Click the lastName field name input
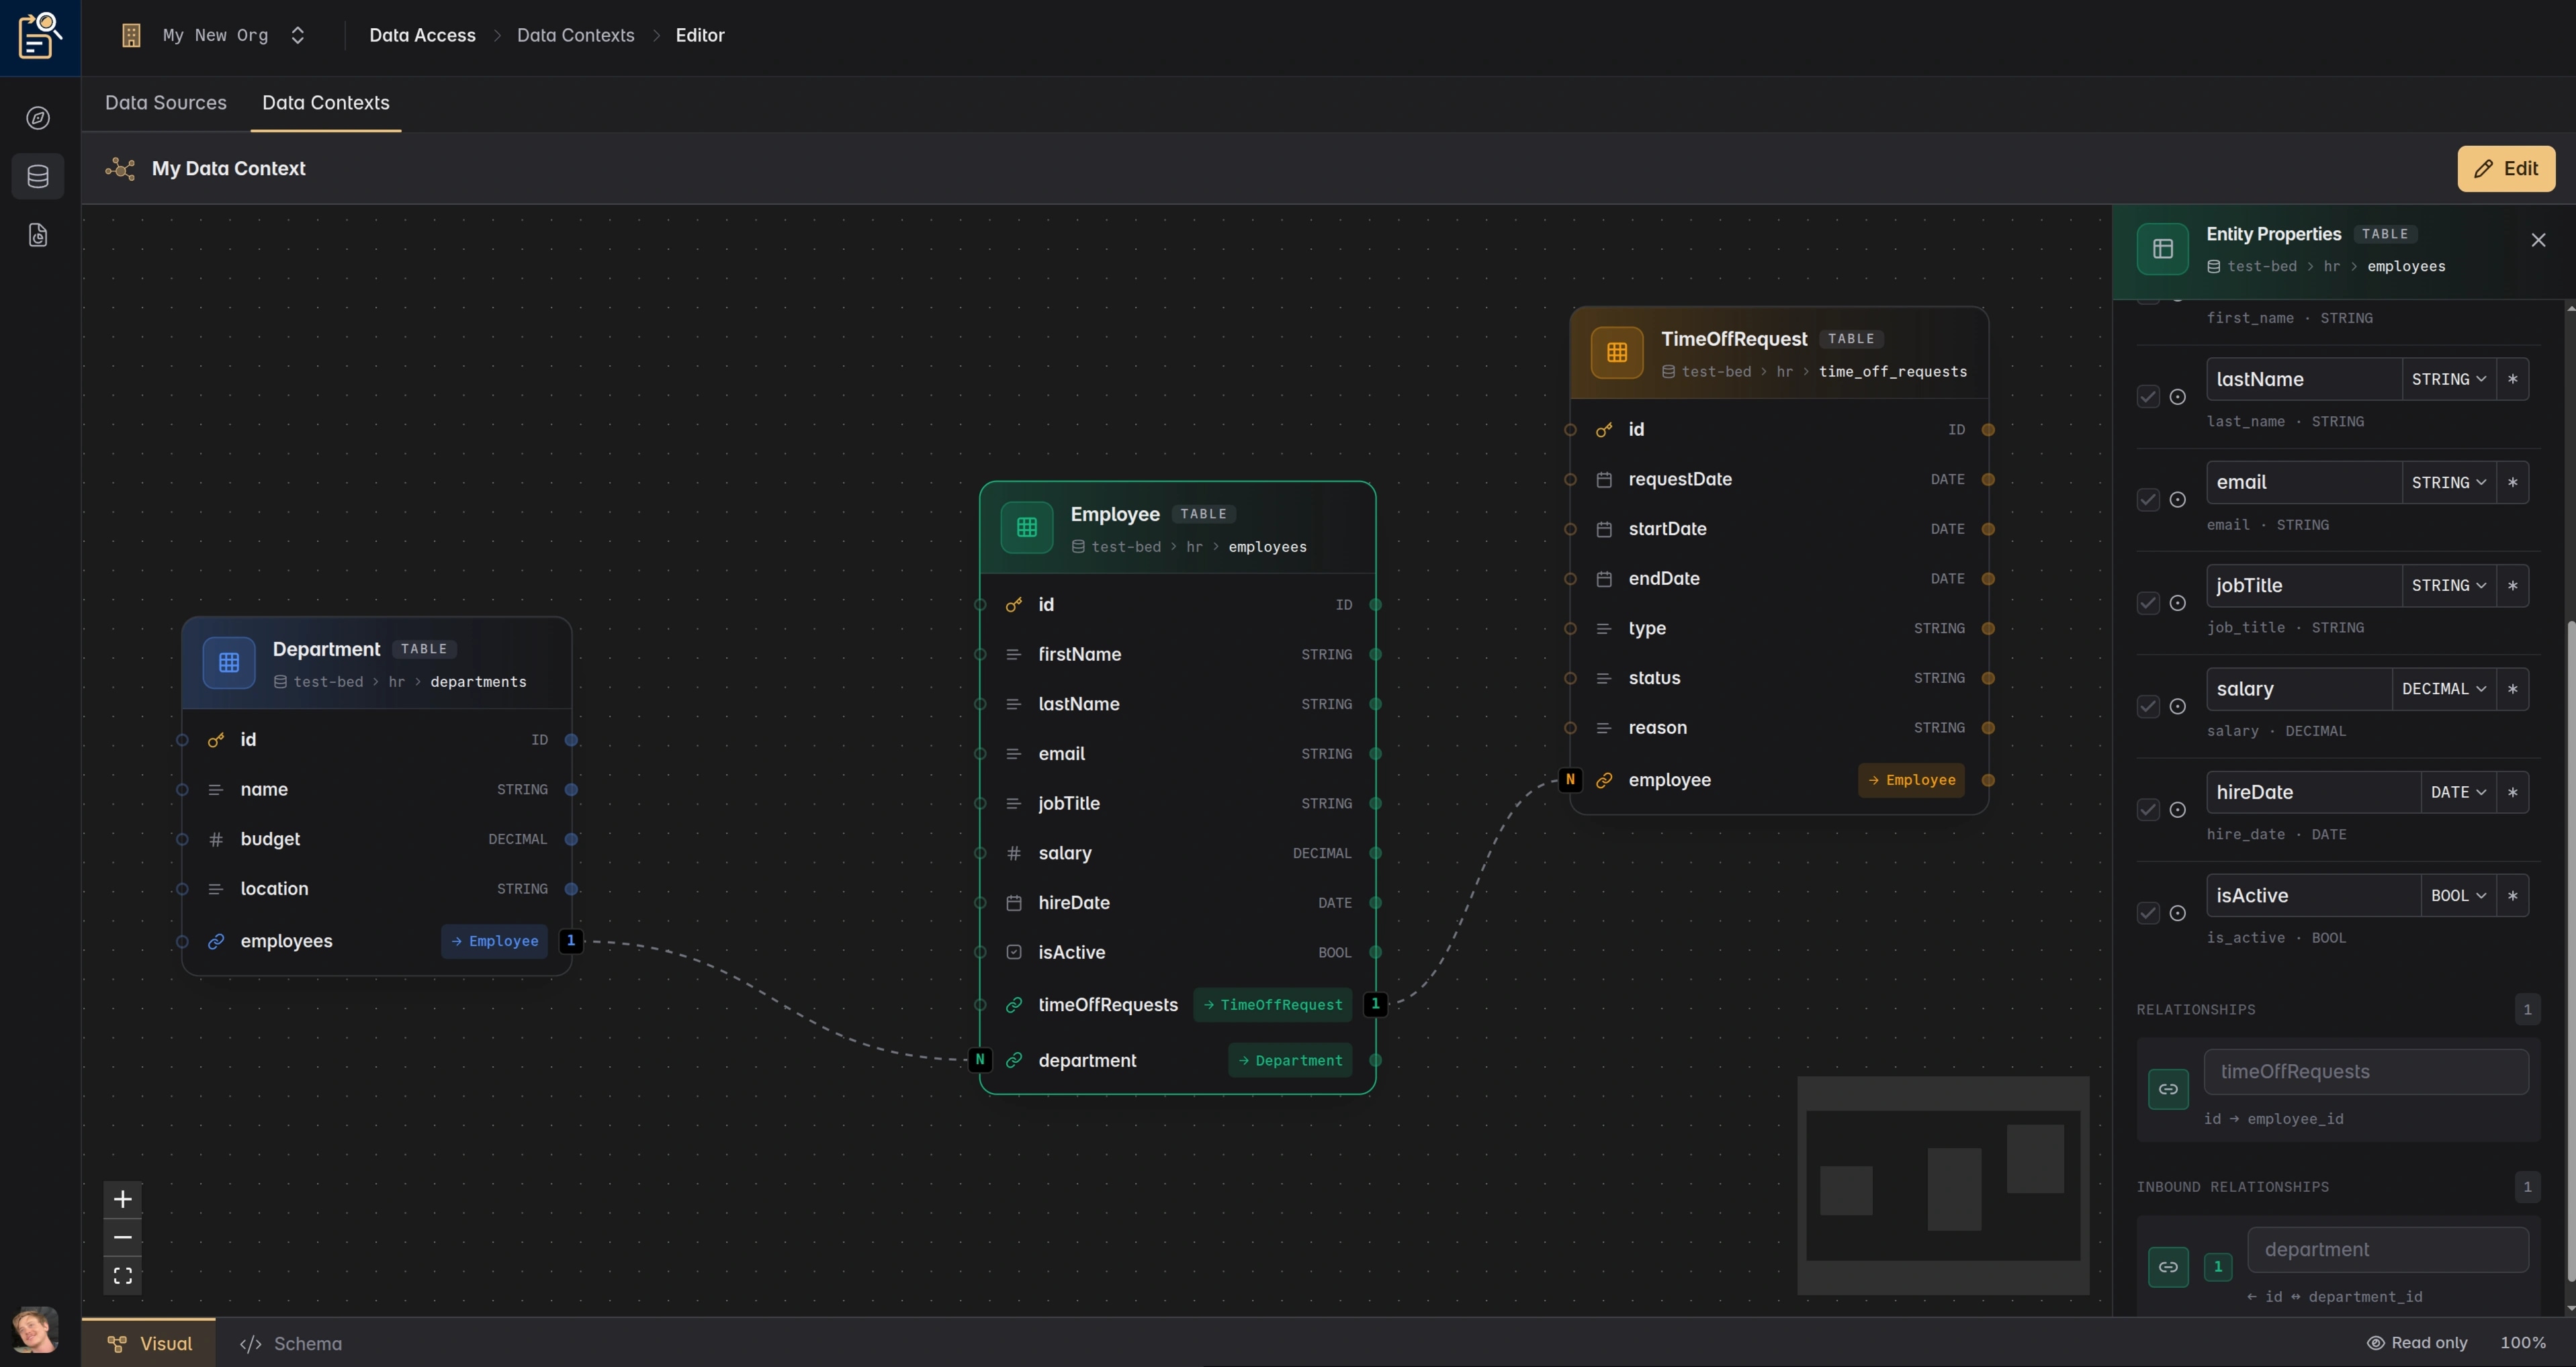 tap(2303, 380)
